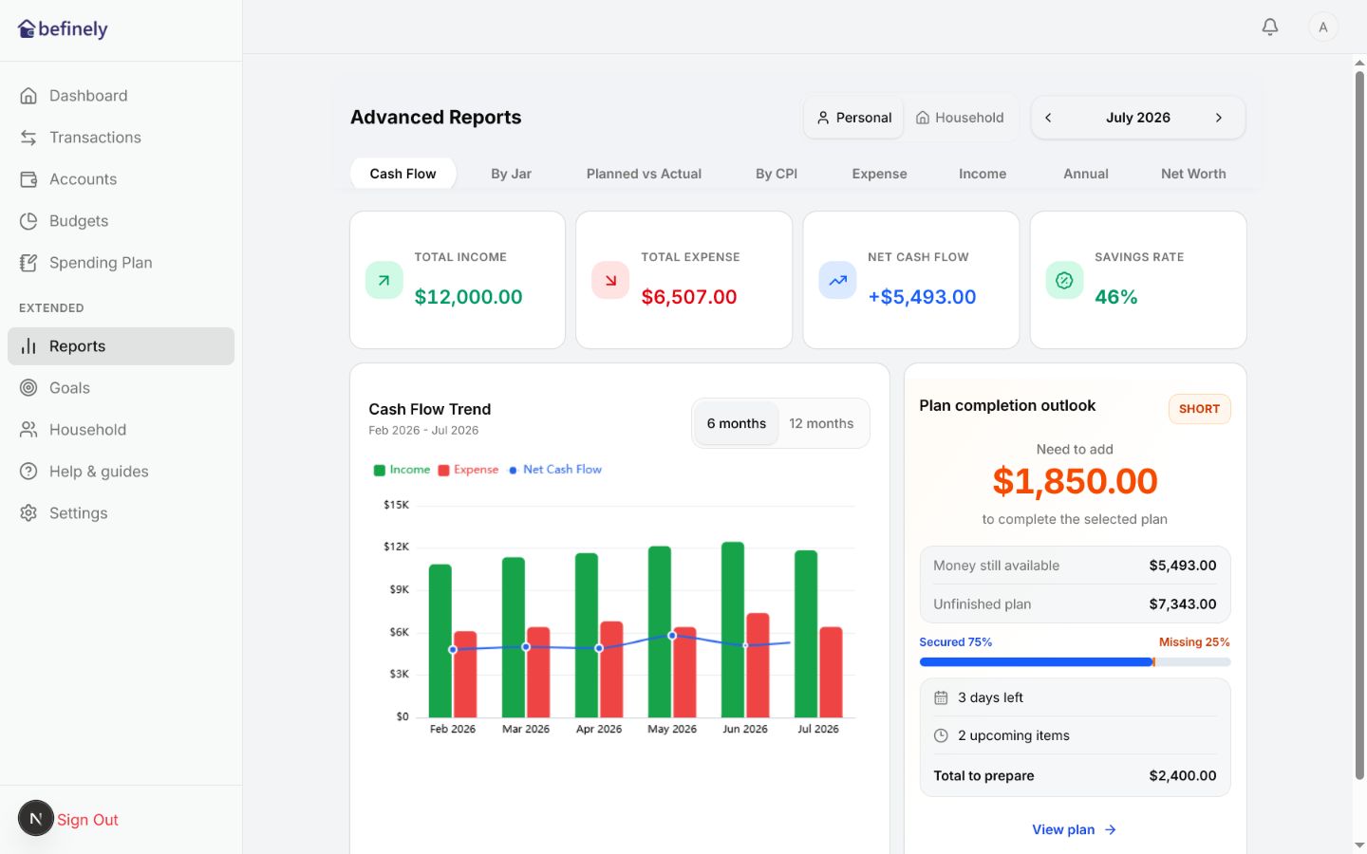
Task: Toggle Income series in chart legend
Action: (x=403, y=470)
